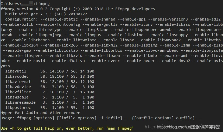Click the '--enable-nvenc' flag
Viewport: 223px width, 132px height.
[104, 61]
